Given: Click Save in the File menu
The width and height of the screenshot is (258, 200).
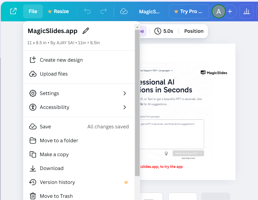Looking at the screenshot, I should 79,127.
